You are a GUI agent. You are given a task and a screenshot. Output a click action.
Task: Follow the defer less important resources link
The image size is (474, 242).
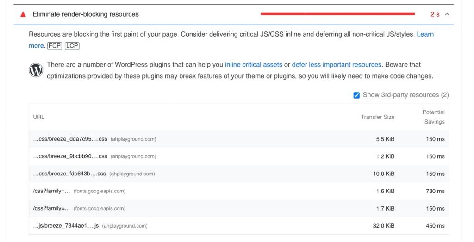pyautogui.click(x=337, y=65)
